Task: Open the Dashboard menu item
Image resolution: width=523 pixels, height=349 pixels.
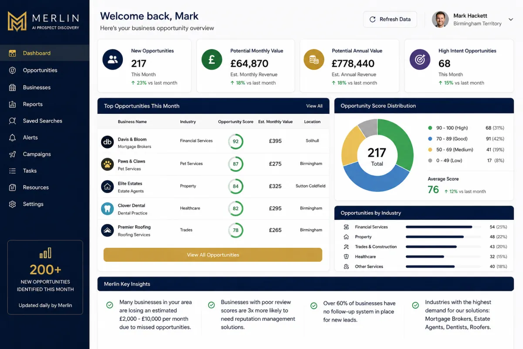Action: [44, 53]
